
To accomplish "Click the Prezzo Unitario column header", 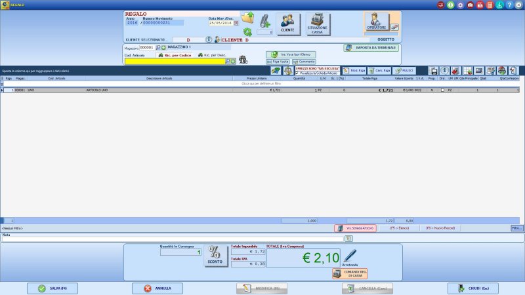I will point(257,78).
